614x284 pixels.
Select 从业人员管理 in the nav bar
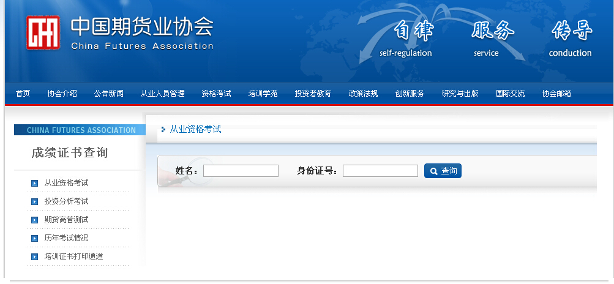162,94
